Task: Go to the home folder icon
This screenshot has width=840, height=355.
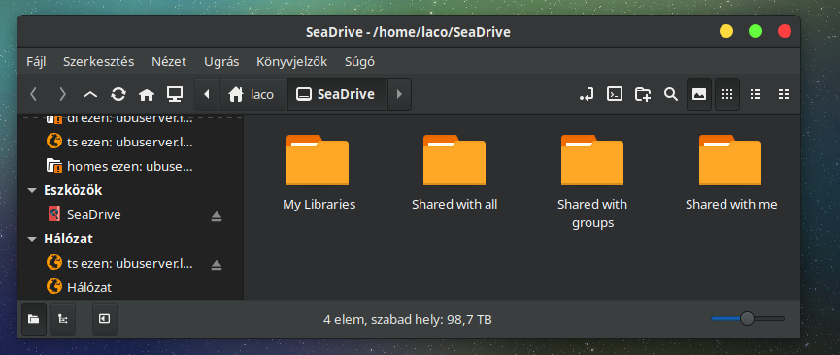Action: click(147, 95)
